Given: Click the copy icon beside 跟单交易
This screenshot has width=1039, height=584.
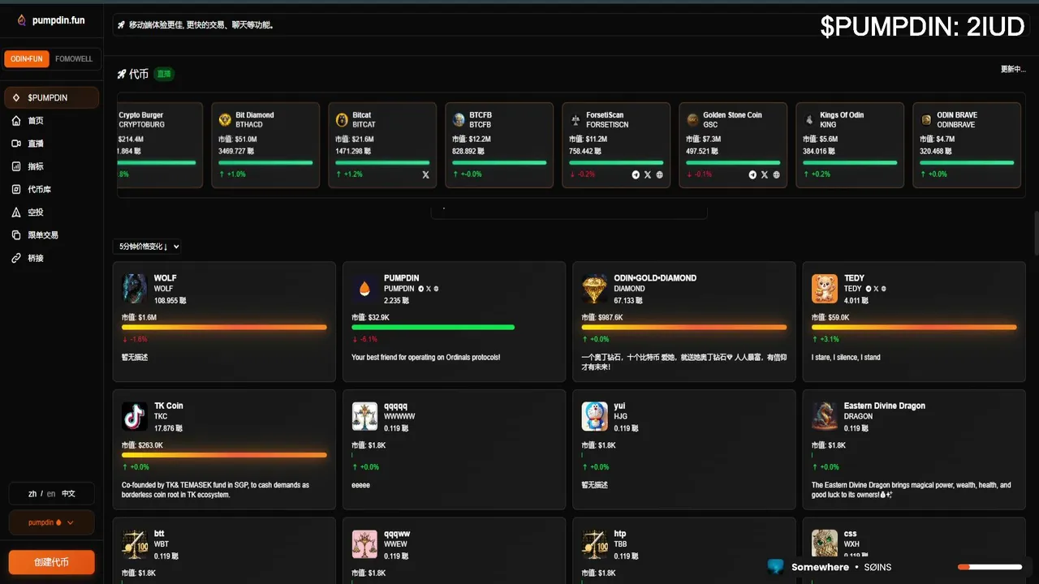Looking at the screenshot, I should tap(16, 235).
